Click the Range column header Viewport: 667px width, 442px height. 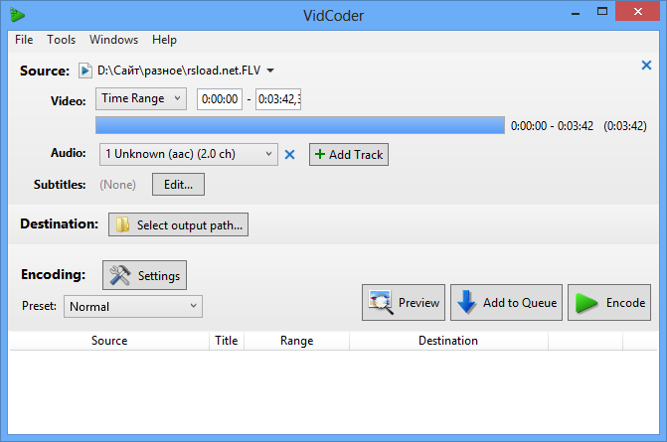(x=296, y=341)
